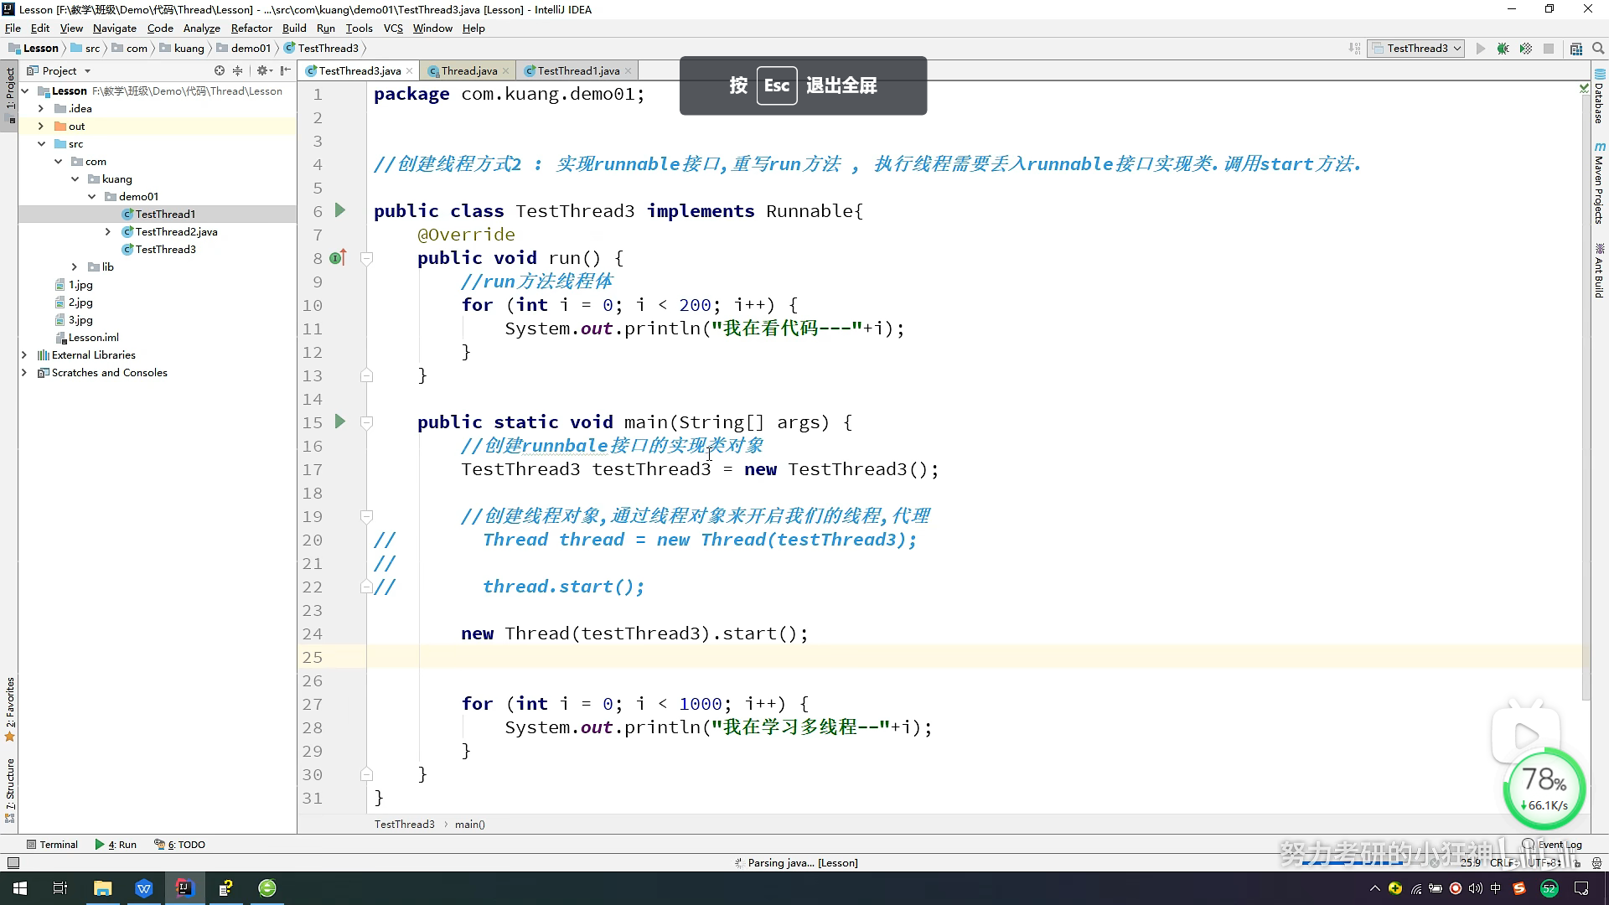
Task: Expand the External Libraries node
Action: click(x=24, y=355)
